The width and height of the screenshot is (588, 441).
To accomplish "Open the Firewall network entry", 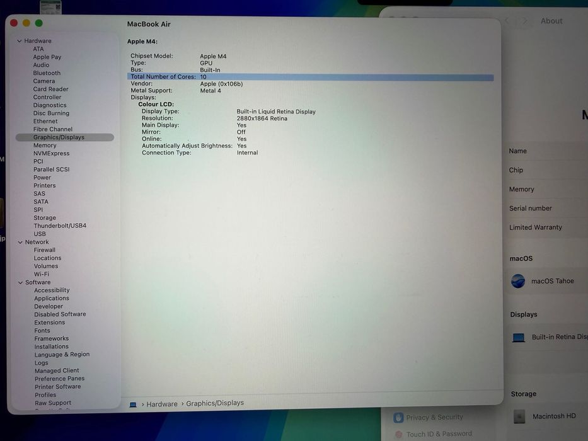I will [x=44, y=250].
